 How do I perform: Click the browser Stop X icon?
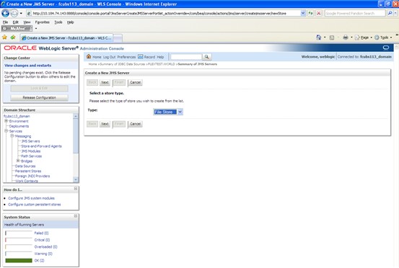[319, 13]
